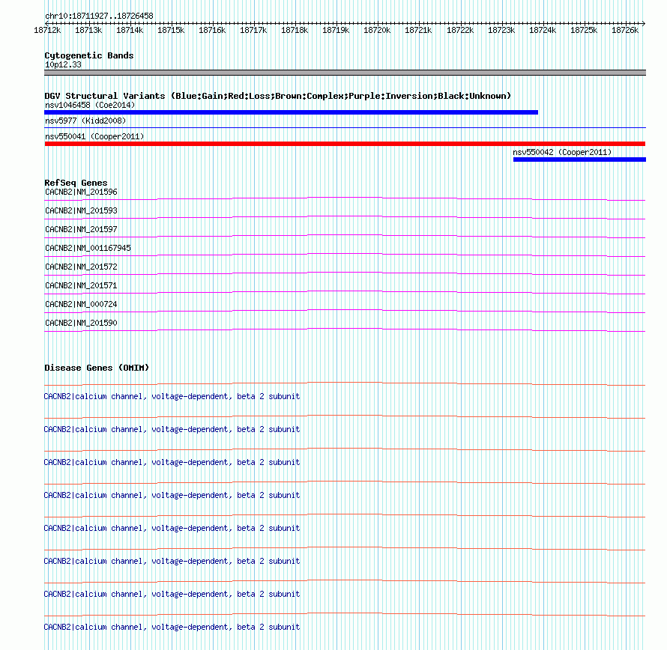The width and height of the screenshot is (667, 650).
Task: Open transcript CACNB2|NM_201571
Action: pos(81,285)
